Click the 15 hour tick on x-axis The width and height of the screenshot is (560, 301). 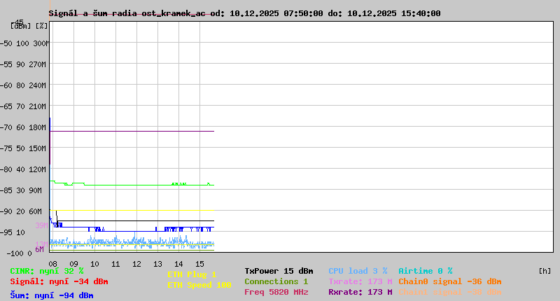[199, 264]
